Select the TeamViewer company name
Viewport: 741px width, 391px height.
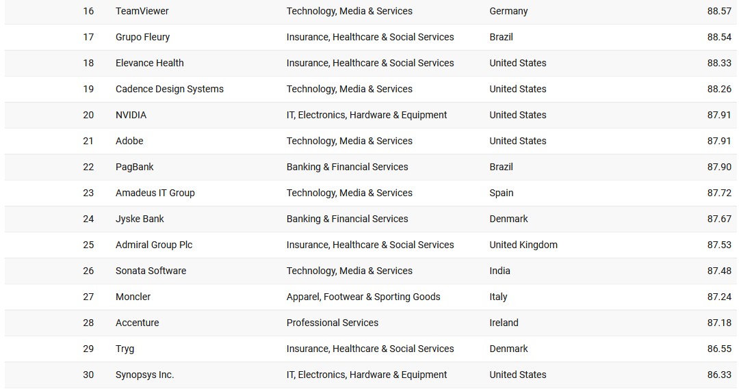coord(142,11)
